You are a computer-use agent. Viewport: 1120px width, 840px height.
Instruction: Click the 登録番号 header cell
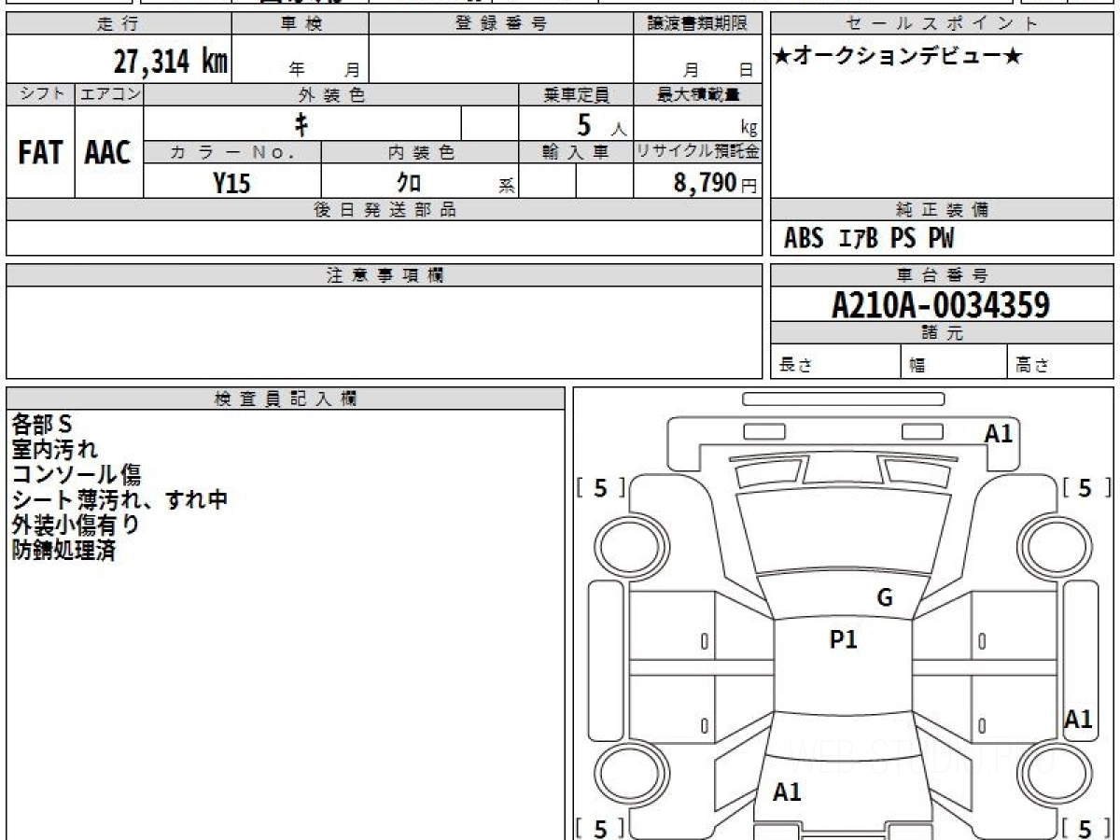tap(501, 24)
